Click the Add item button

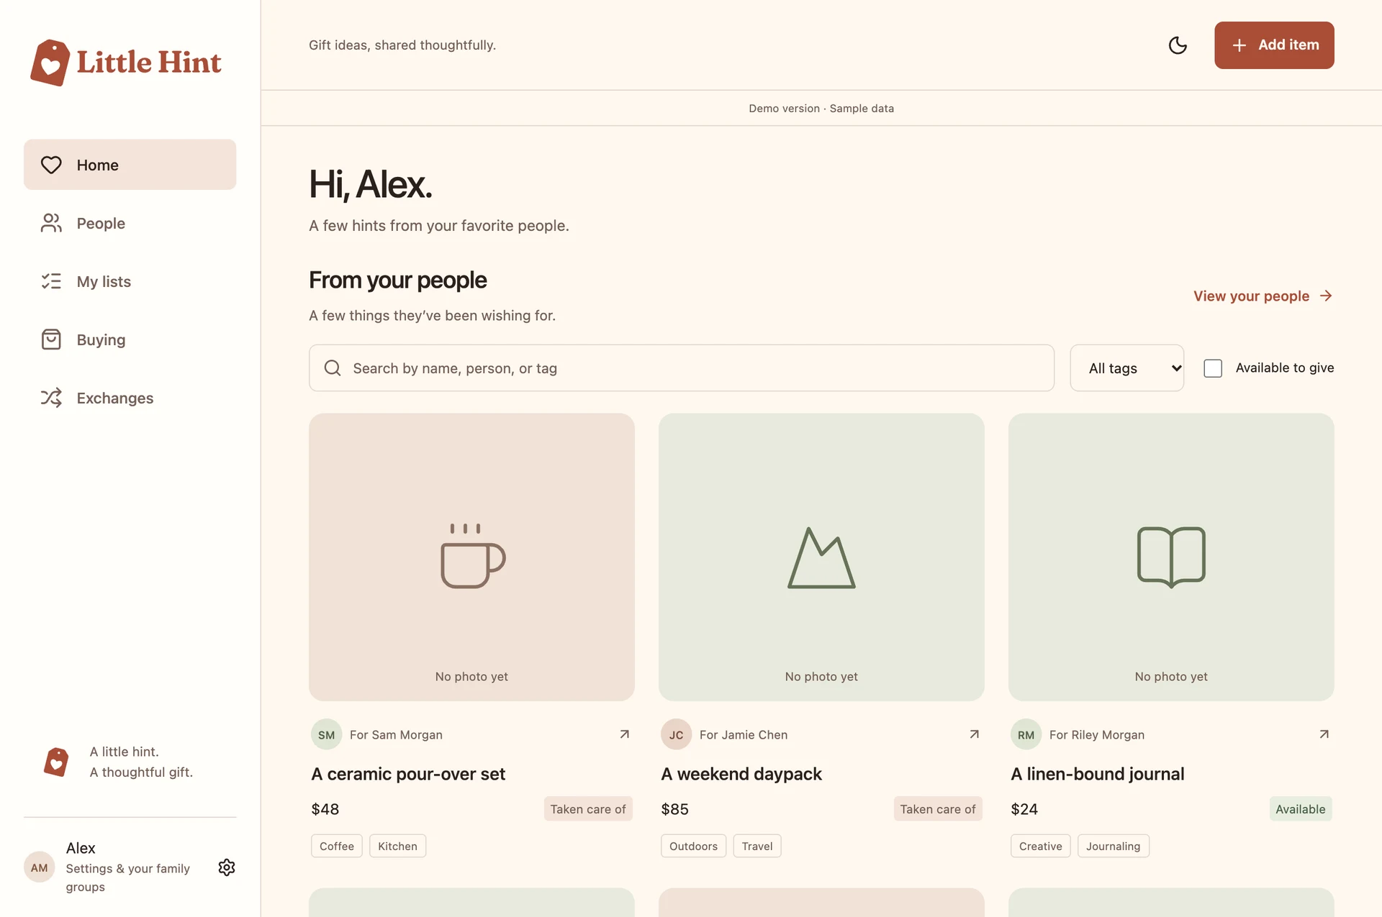[1274, 45]
